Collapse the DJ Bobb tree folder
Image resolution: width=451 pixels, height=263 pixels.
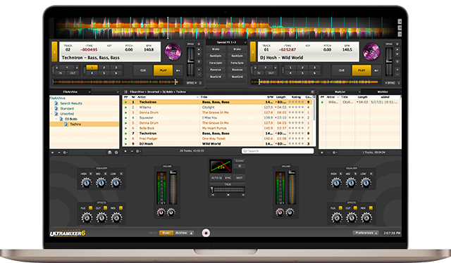[56, 119]
